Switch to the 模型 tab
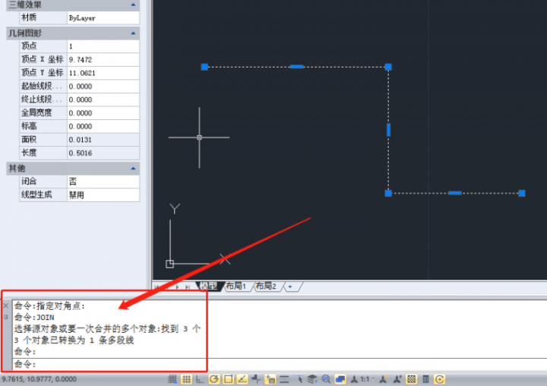 (x=208, y=286)
